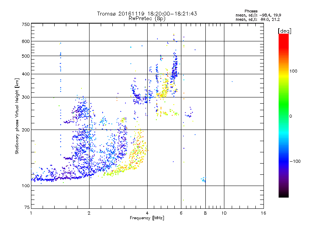This screenshot has height=232, width=310.
Task: Click the lone green point at 75 km
Action: pyautogui.click(x=183, y=200)
